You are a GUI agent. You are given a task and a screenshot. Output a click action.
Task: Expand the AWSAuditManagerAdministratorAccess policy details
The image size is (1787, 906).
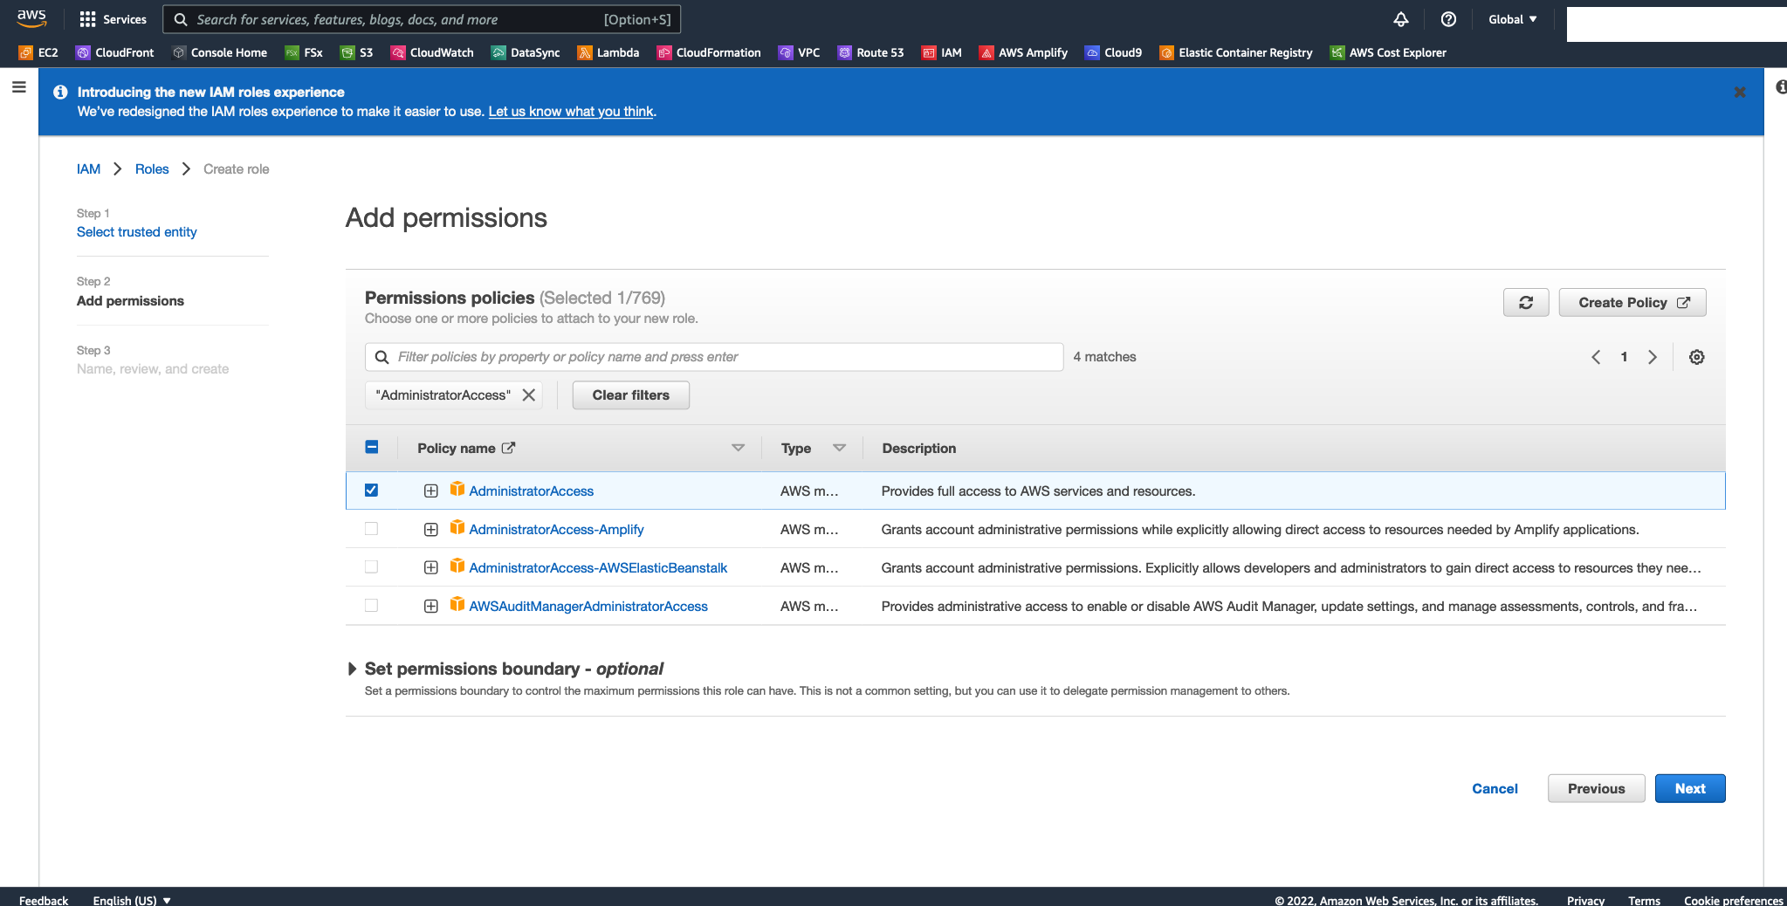[x=431, y=607]
